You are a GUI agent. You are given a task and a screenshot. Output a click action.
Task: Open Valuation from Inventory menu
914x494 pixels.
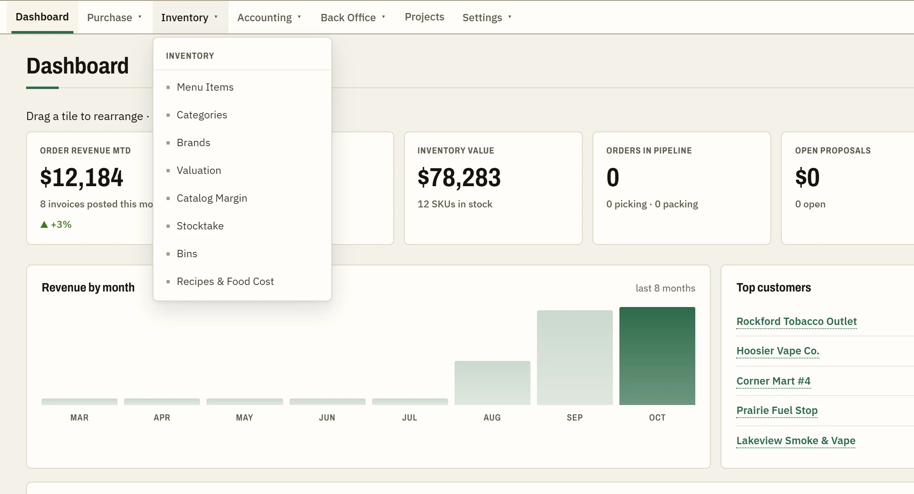click(242, 170)
